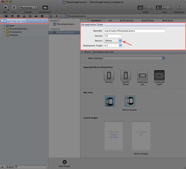
Task: Select the Retina Display launch image well
Action: click(141, 136)
